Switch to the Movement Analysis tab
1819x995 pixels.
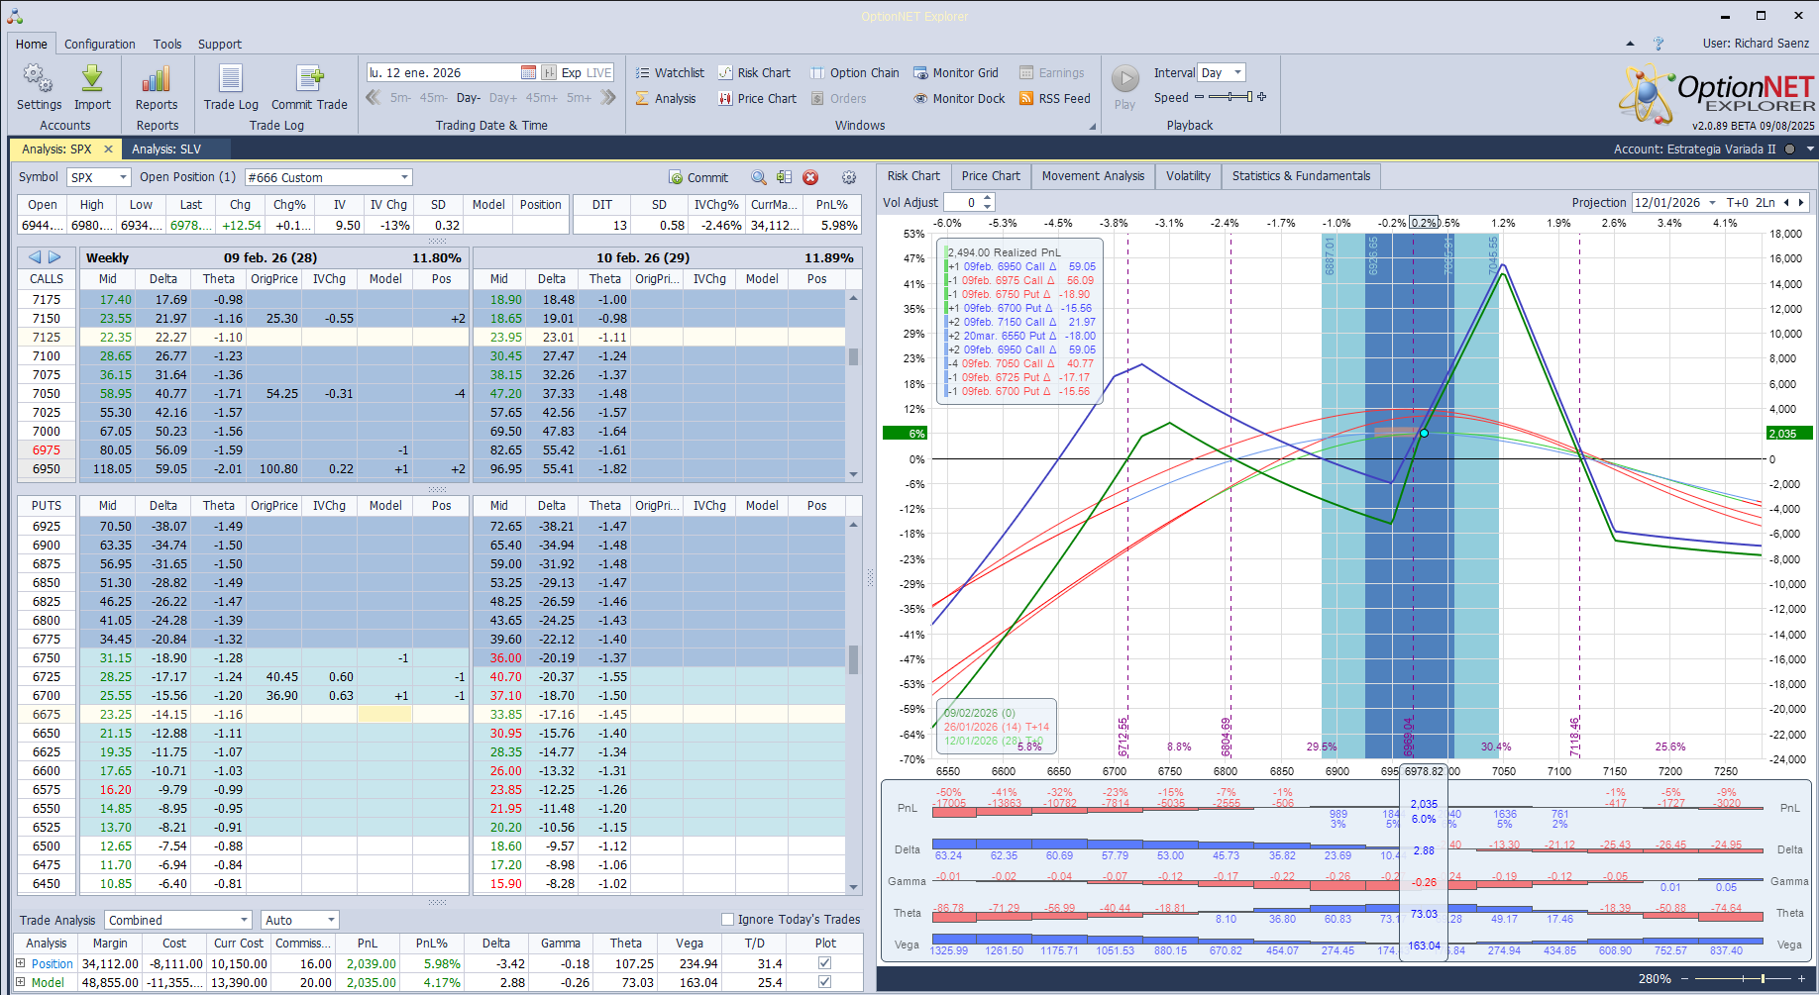tap(1093, 176)
